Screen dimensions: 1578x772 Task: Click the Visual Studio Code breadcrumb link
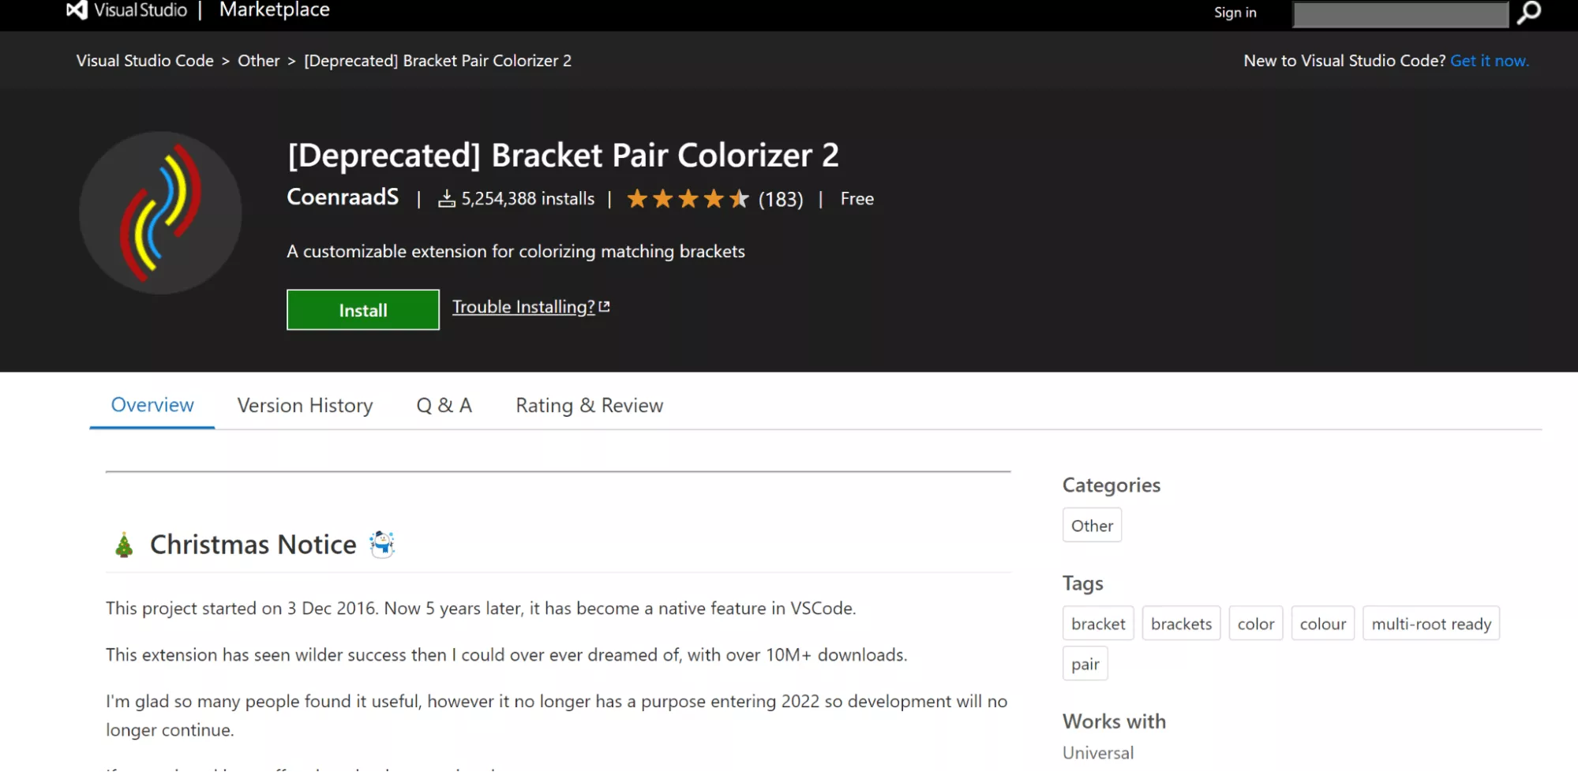tap(145, 61)
